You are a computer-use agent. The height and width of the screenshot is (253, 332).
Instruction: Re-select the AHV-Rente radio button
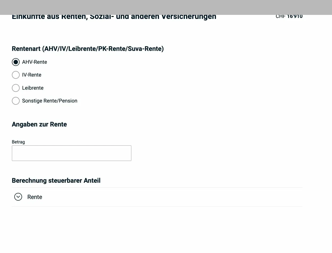(16, 62)
